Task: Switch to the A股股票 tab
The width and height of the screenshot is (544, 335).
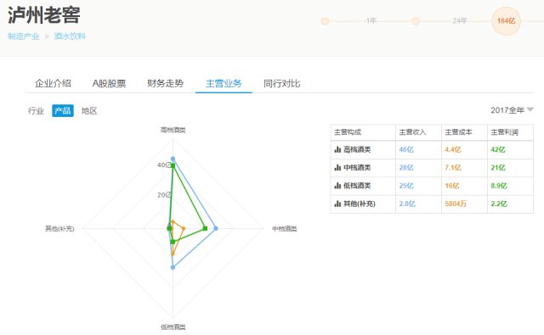Action: (x=109, y=83)
